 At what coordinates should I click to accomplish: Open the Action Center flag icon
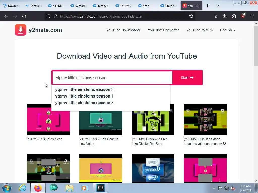[220, 188]
